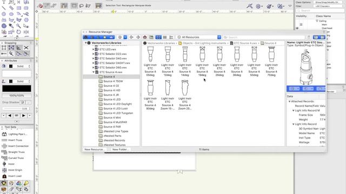
Task: Click the Home icon in Resource Manager
Action: (x=145, y=37)
